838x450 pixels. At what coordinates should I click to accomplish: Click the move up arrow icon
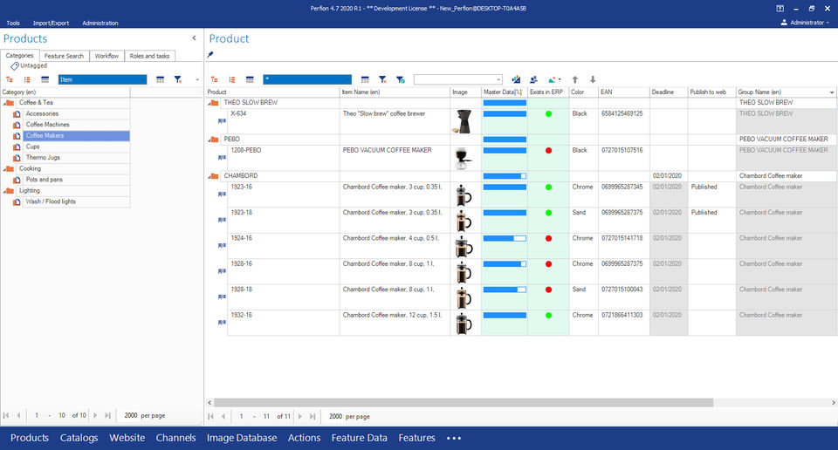coord(575,79)
